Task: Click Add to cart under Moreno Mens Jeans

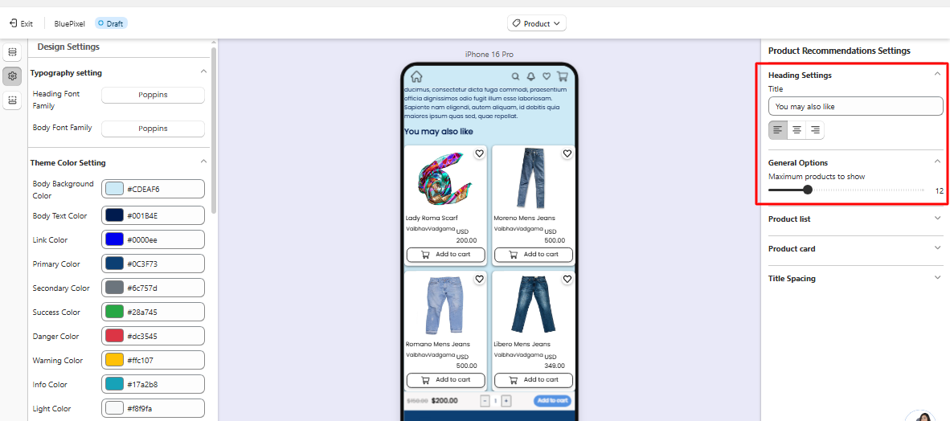Action: [534, 255]
